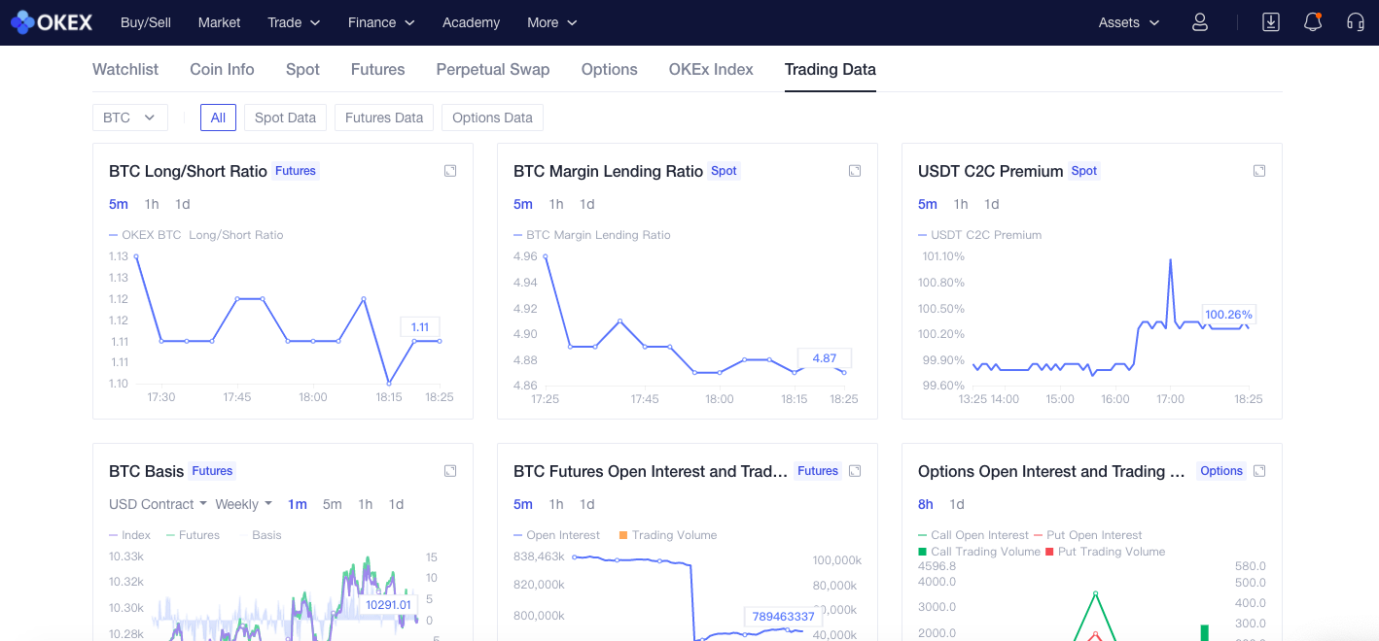Image resolution: width=1379 pixels, height=641 pixels.
Task: Toggle the Call Trading Volume green swatch
Action: point(922,552)
